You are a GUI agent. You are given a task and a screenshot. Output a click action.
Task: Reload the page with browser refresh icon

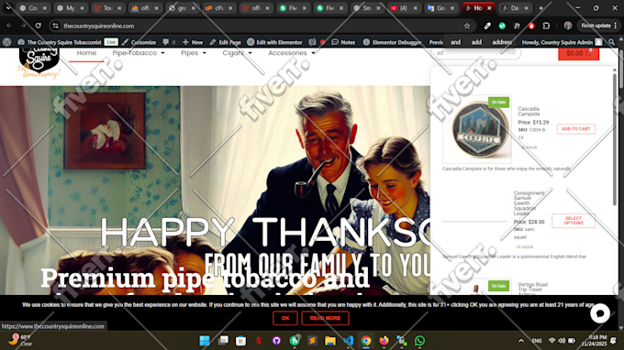39,26
